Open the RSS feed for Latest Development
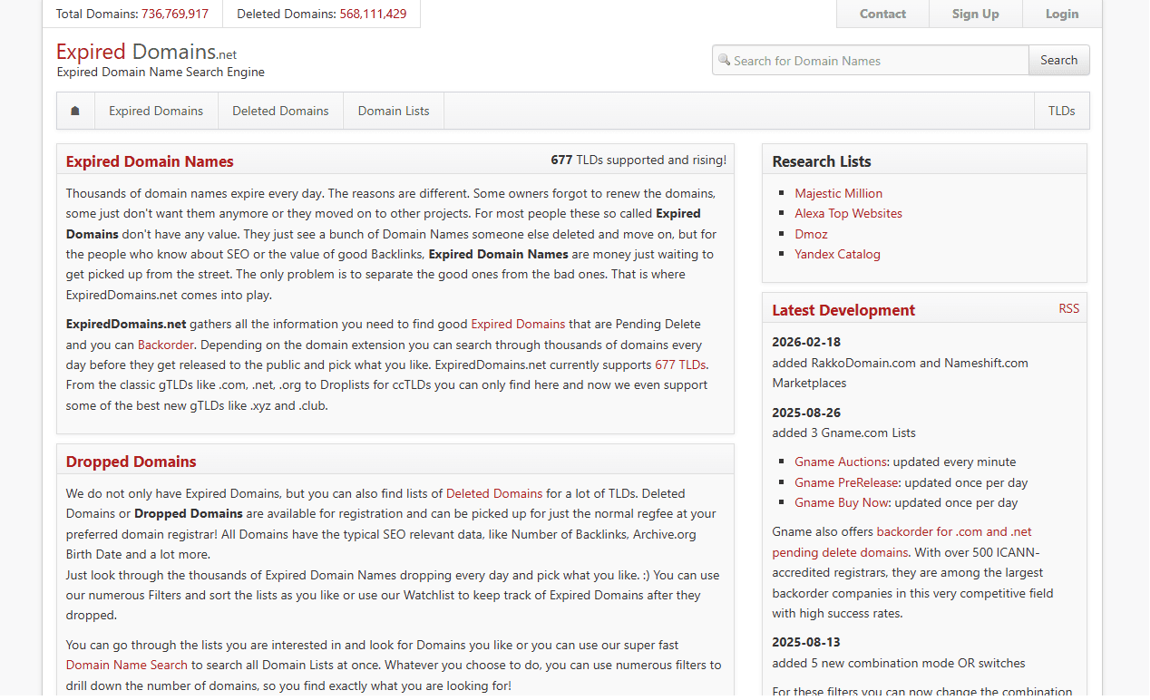The height and width of the screenshot is (700, 1150). coord(1069,308)
